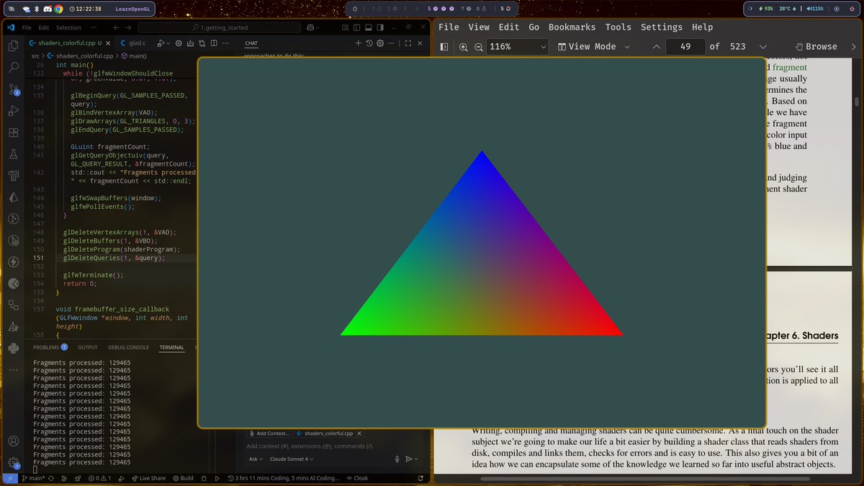Open the Selection menu in VS Code

(x=69, y=27)
